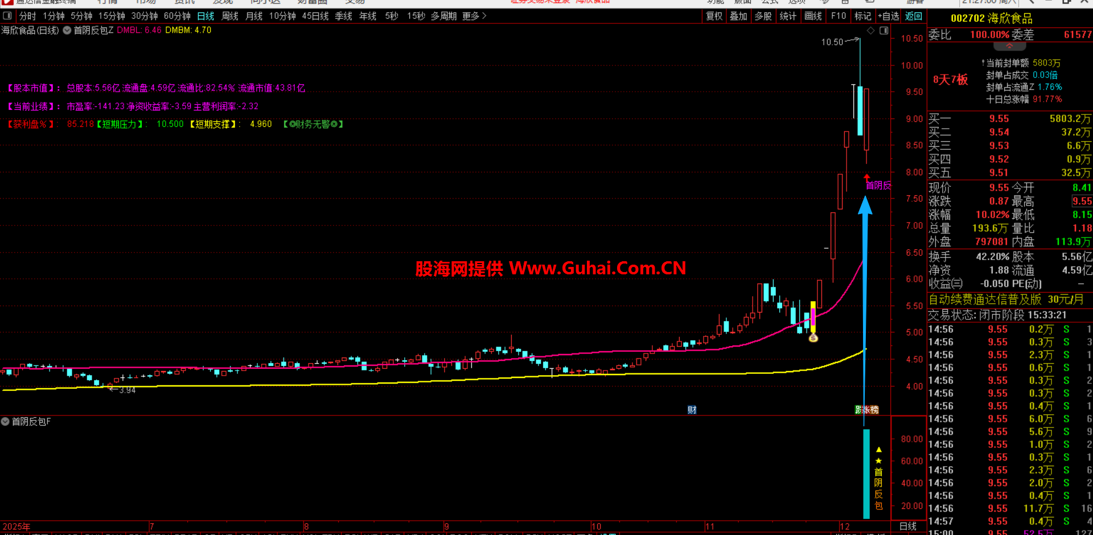The image size is (1093, 535).
Task: Click the 14:57 trade tick row
Action: pyautogui.click(x=1010, y=521)
